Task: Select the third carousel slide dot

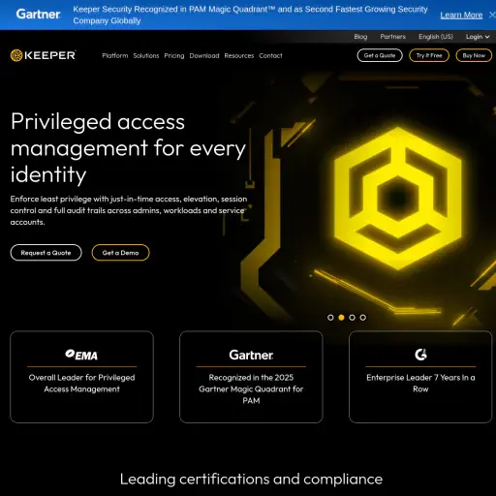Action: (x=352, y=318)
